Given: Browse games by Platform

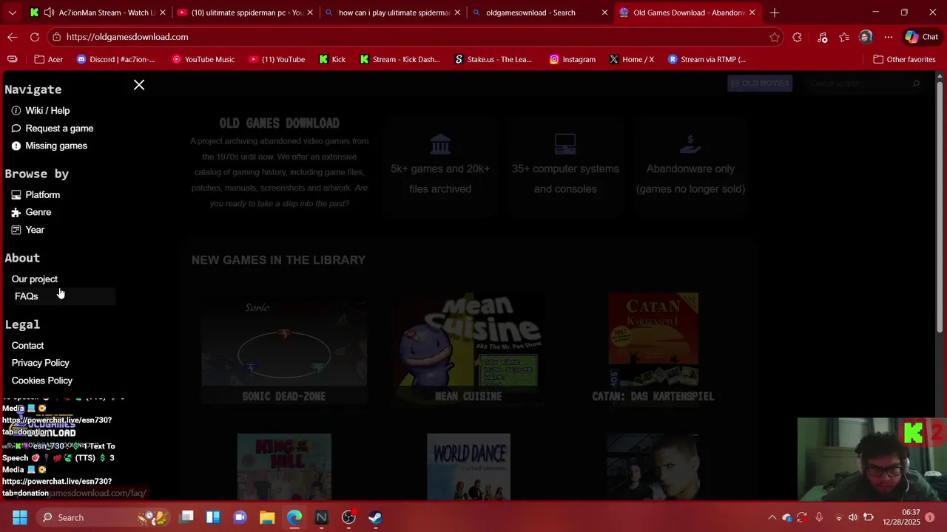Looking at the screenshot, I should coord(42,194).
